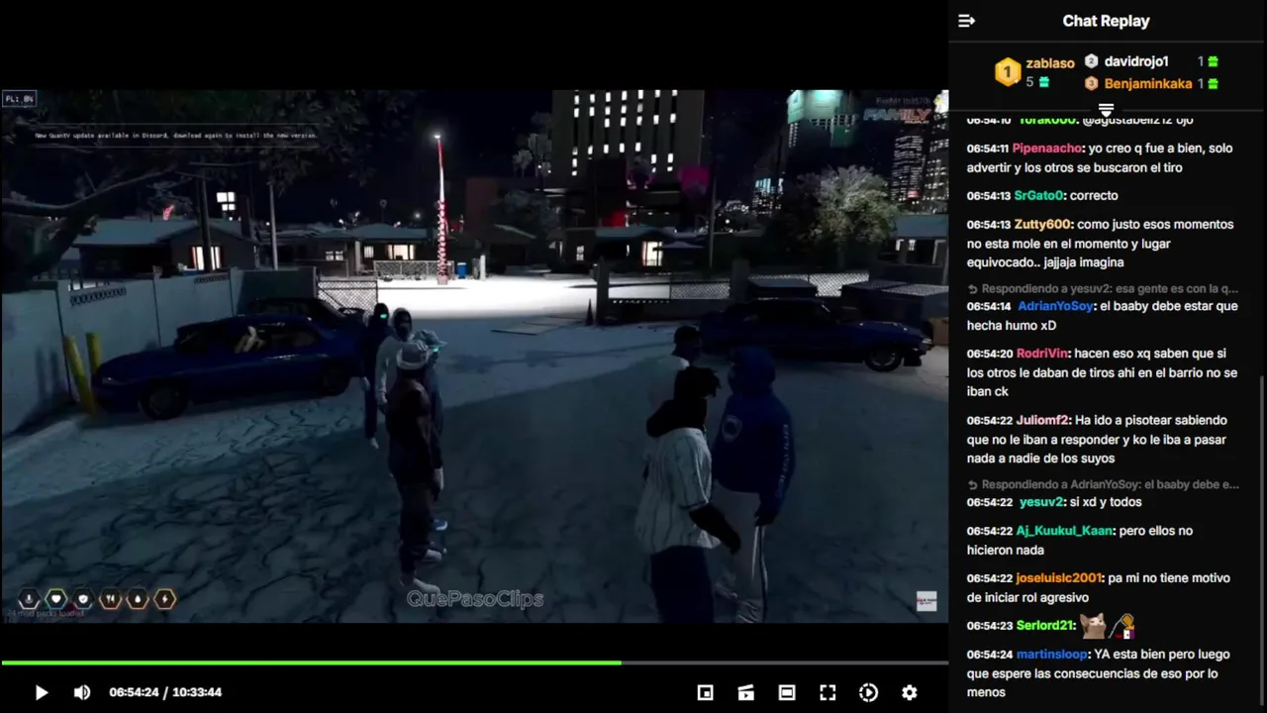Click the Chat Replay header title
Viewport: 1267px width, 713px height.
point(1106,21)
